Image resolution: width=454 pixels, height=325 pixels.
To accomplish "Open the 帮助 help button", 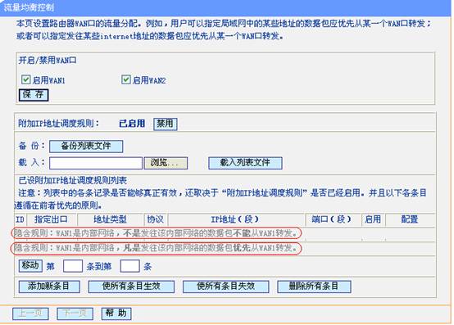I will [116, 314].
